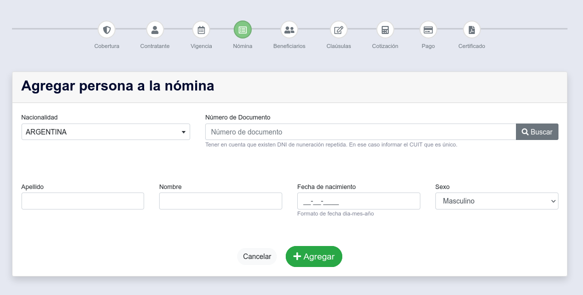Jump to the Beneficiarios people icon step
This screenshot has width=583, height=295.
click(289, 30)
